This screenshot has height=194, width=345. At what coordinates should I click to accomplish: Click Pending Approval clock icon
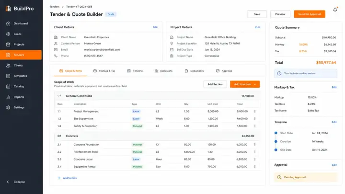tap(279, 177)
